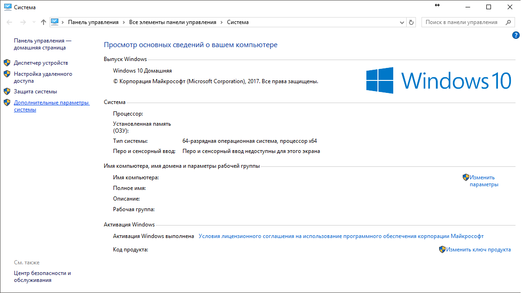Click the forward navigation arrow
The image size is (522, 293).
23,22
